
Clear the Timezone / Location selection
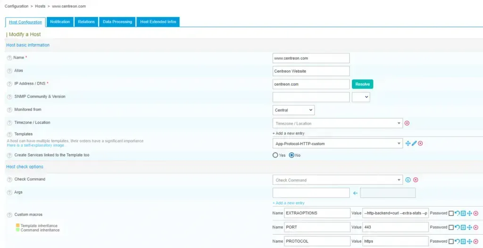click(407, 123)
